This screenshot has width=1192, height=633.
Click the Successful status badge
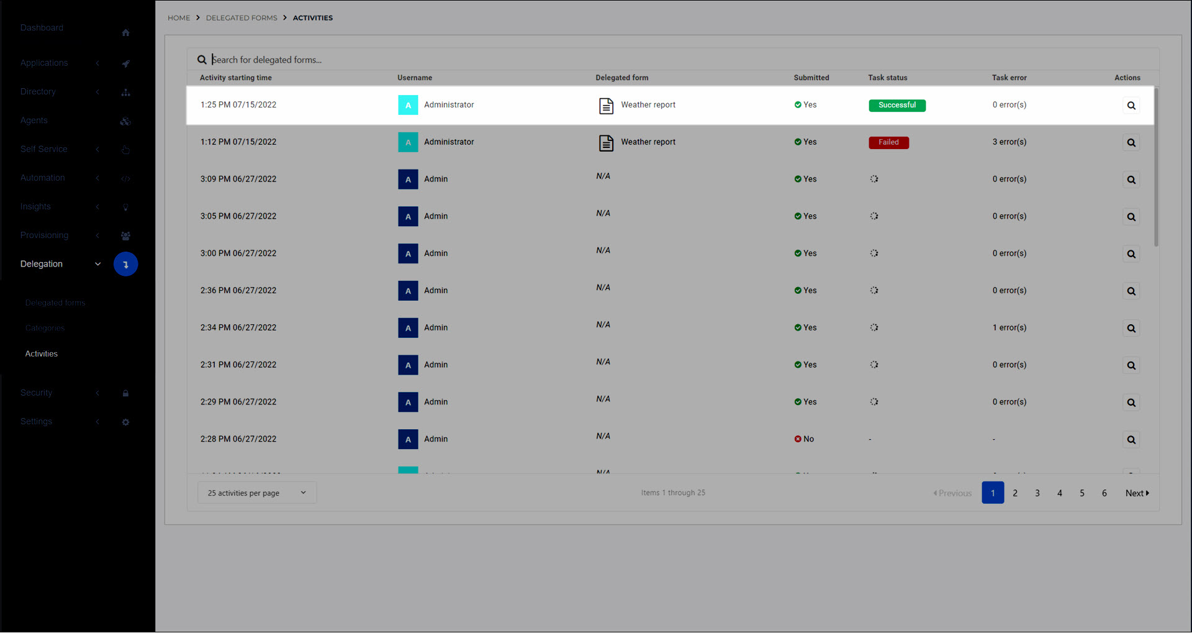897,106
